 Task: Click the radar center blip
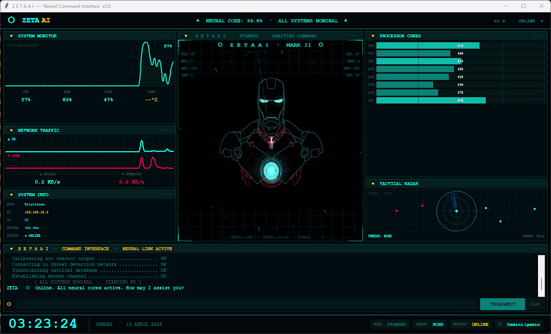tap(456, 211)
